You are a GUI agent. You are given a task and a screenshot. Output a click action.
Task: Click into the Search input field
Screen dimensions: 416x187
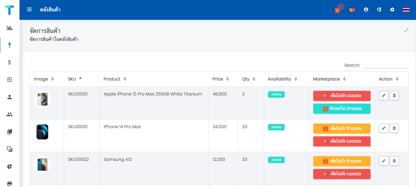[x=385, y=65]
